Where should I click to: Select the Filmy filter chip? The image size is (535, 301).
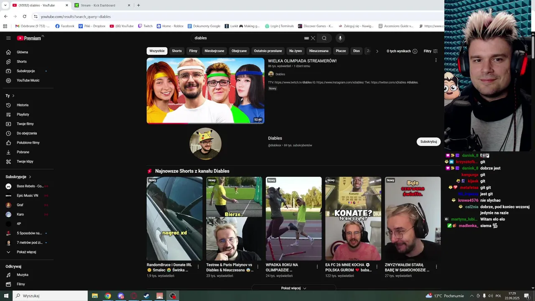tap(193, 51)
